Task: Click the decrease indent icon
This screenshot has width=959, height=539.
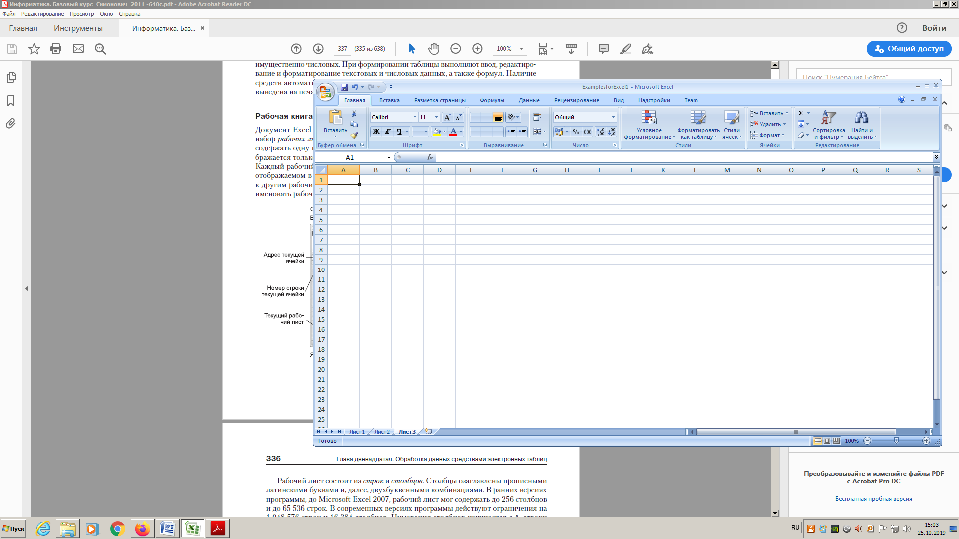Action: coord(511,132)
